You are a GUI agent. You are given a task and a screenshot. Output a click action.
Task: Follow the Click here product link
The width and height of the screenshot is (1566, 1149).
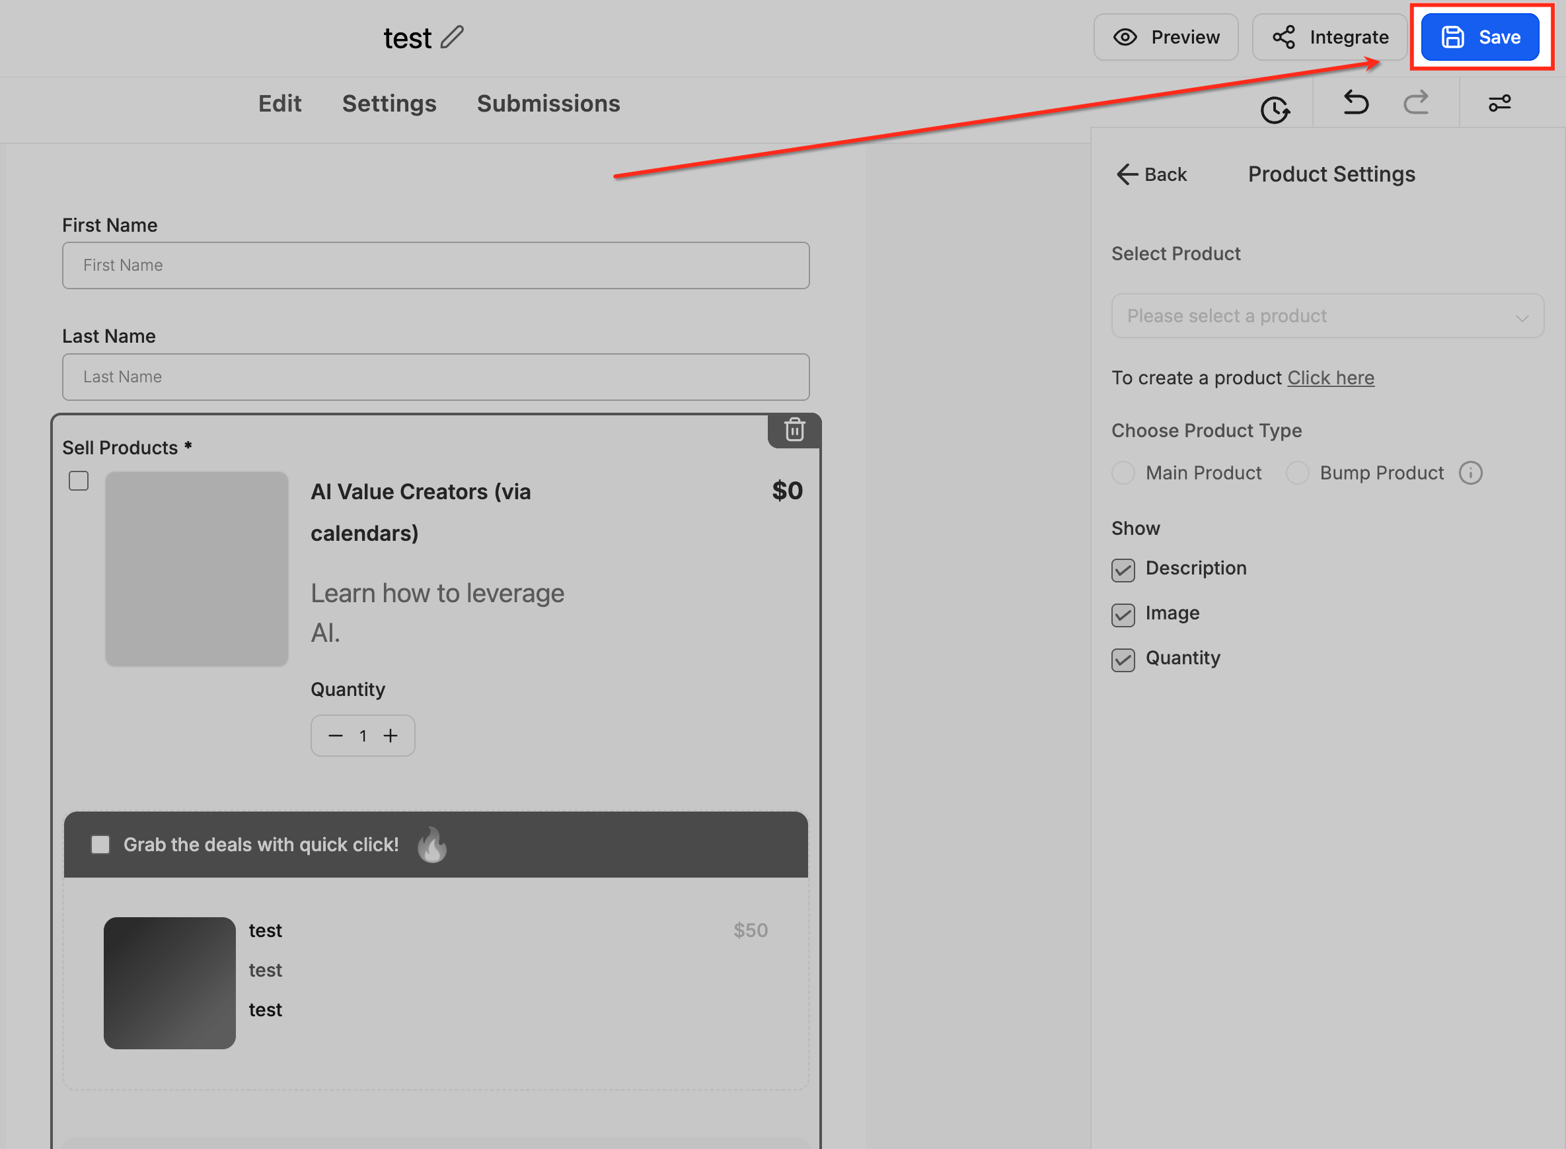tap(1330, 378)
